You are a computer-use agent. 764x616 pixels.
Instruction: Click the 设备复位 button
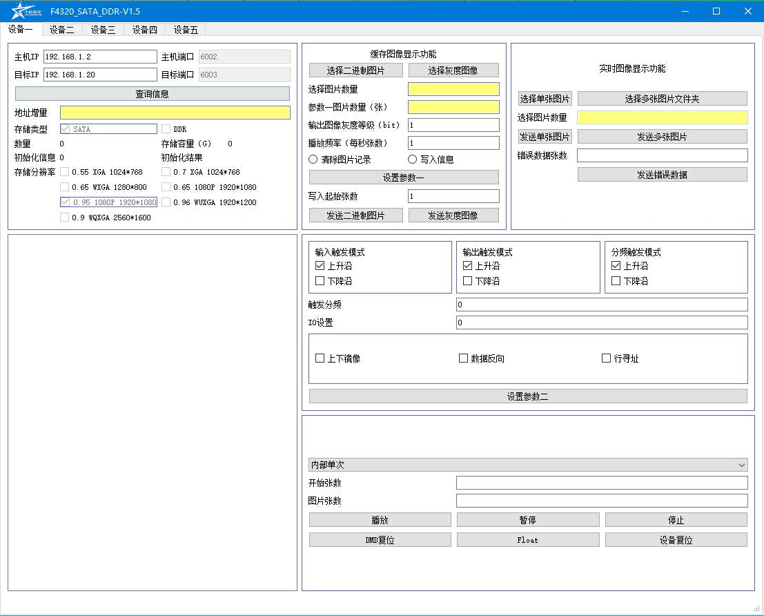(676, 540)
